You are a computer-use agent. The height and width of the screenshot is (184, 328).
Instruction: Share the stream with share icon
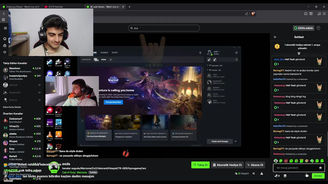click(253, 173)
